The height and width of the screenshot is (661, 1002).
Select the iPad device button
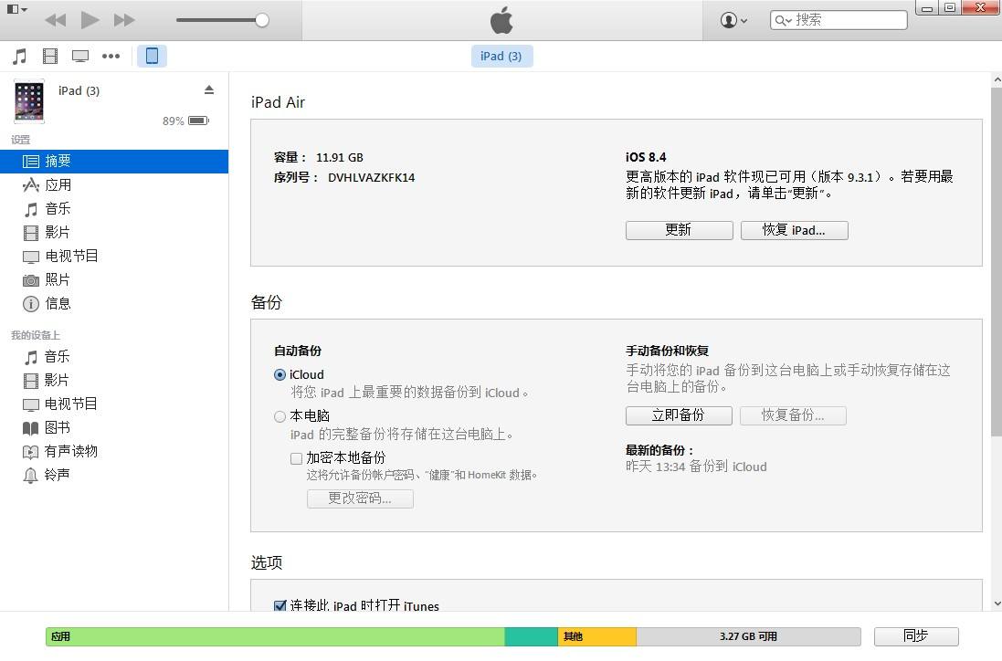click(x=153, y=57)
